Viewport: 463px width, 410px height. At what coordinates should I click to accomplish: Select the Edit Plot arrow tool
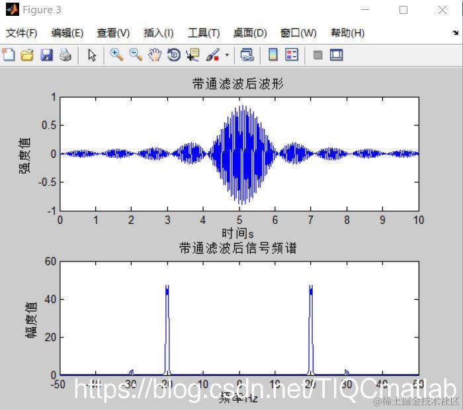point(92,55)
